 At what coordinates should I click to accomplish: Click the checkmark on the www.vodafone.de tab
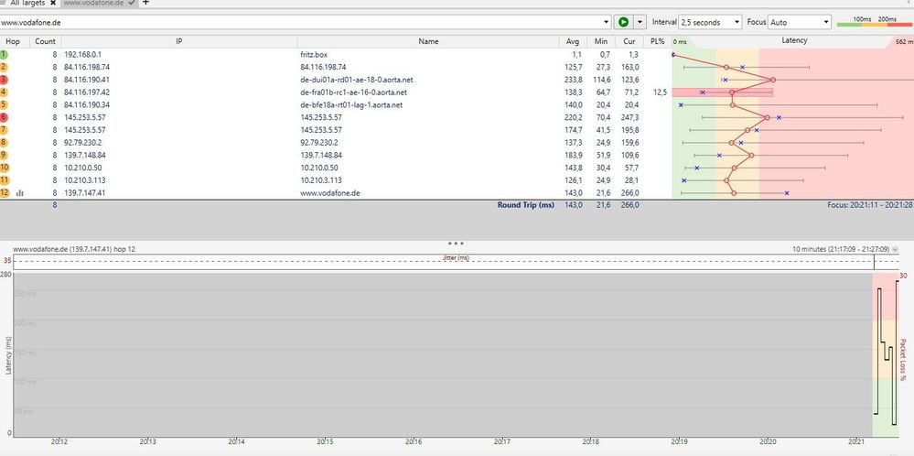coord(132,3)
